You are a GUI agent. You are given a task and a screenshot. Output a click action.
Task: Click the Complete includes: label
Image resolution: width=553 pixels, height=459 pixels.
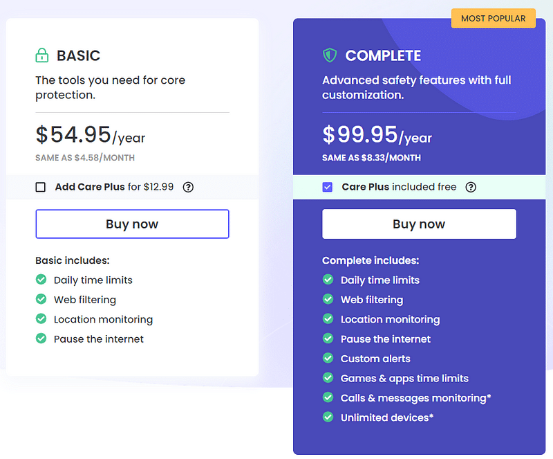click(371, 260)
